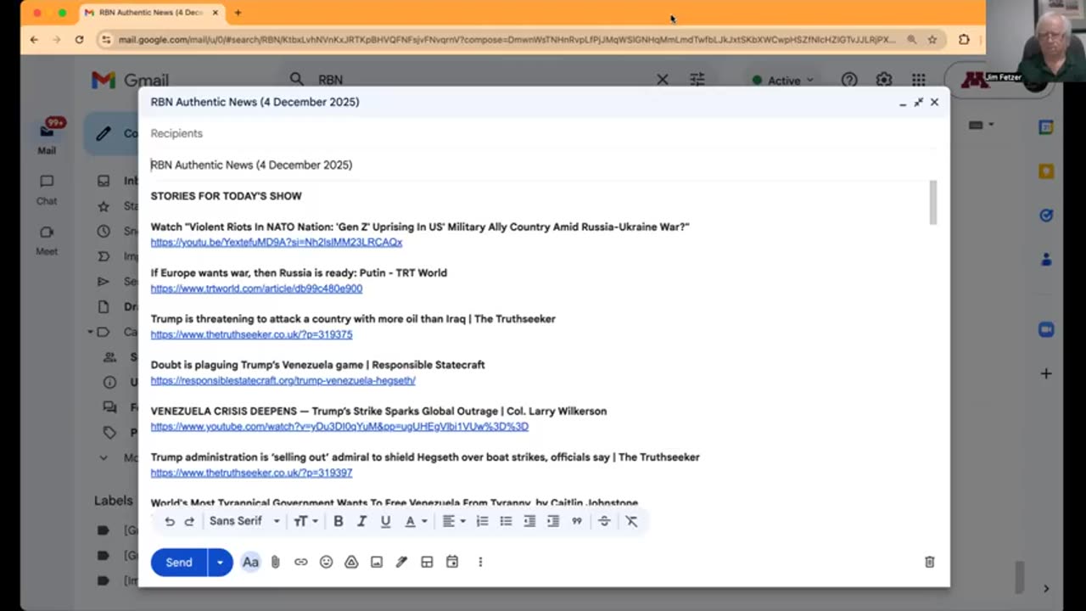
Task: Minimize the compose window
Action: [903, 102]
